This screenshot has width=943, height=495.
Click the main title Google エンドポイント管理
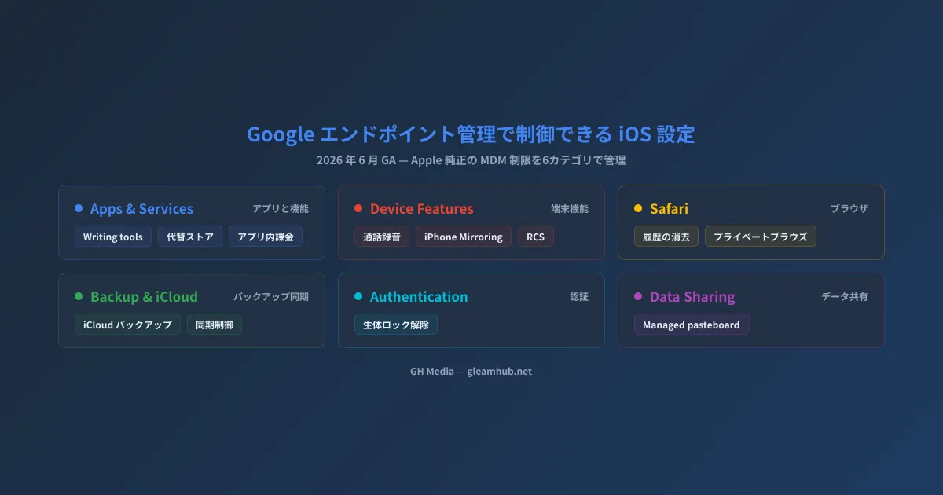point(472,134)
